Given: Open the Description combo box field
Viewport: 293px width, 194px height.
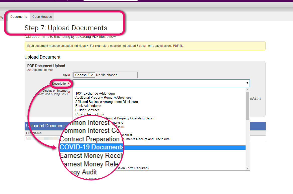Looking at the screenshot, I should pos(161,83).
